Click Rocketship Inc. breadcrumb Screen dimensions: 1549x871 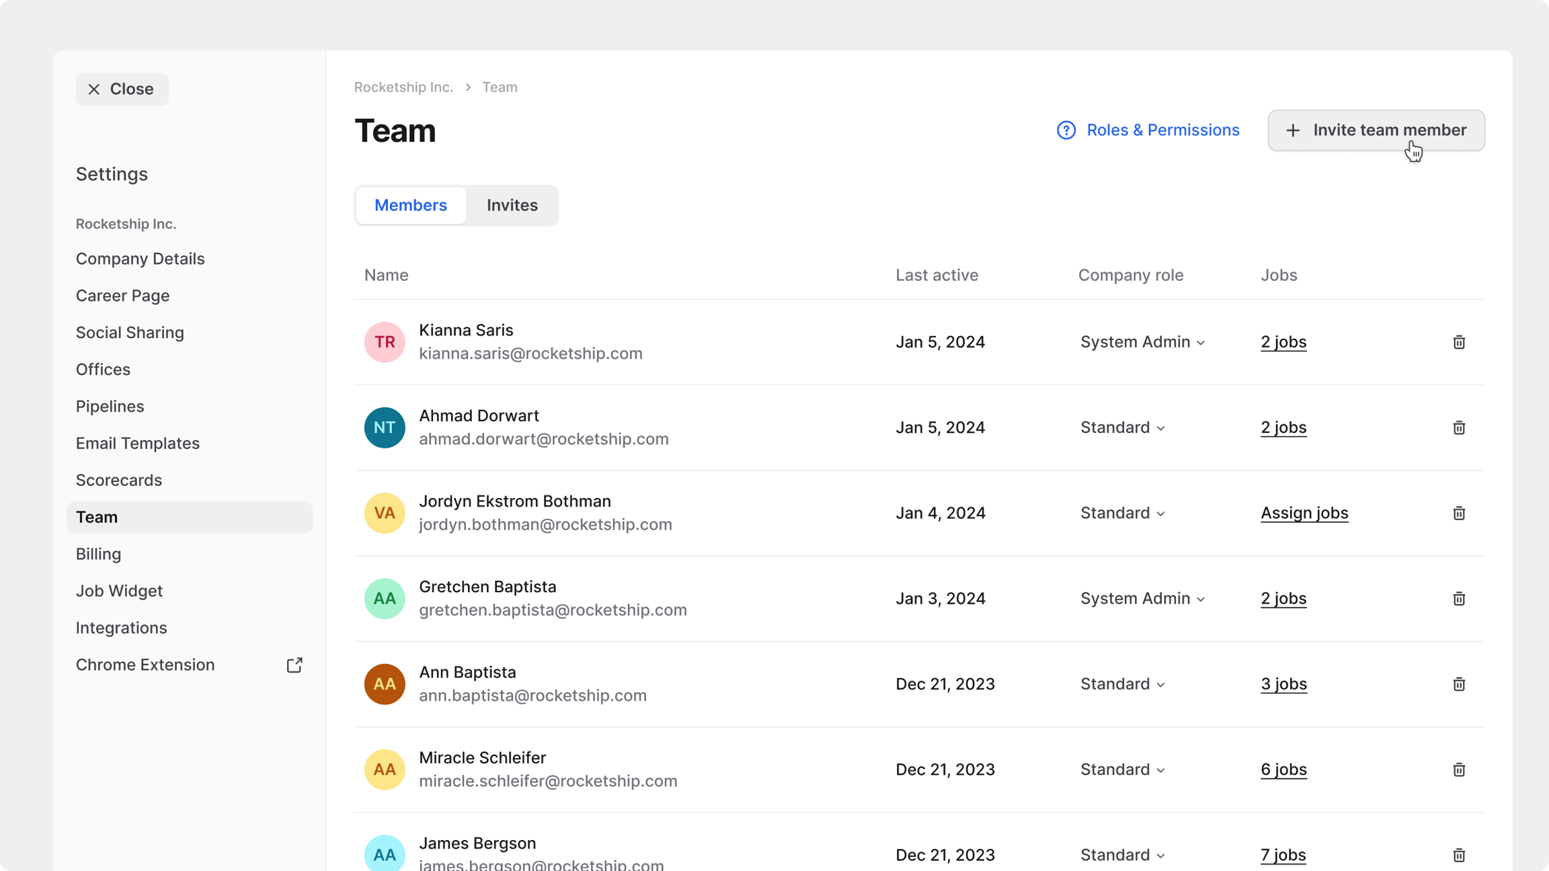(x=403, y=87)
